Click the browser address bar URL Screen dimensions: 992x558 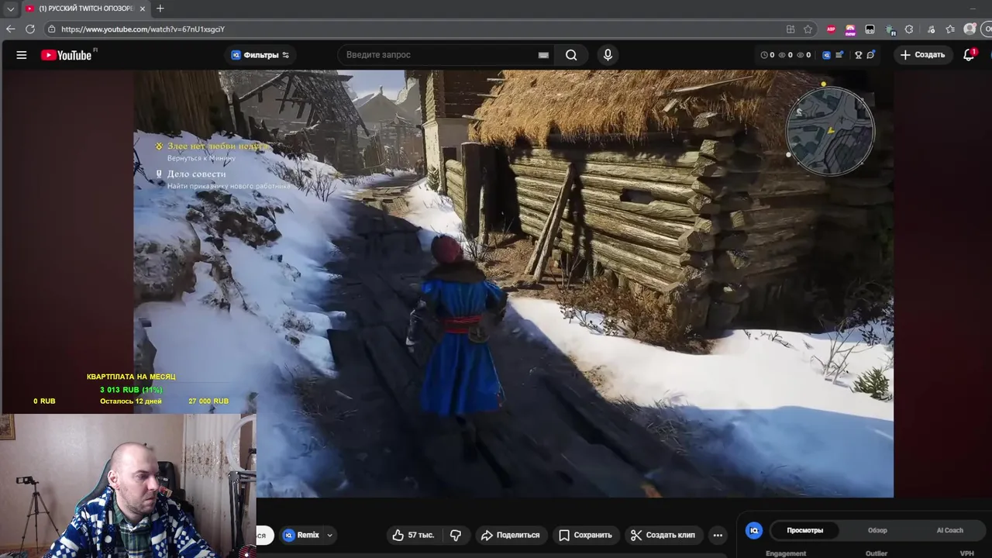[143, 29]
